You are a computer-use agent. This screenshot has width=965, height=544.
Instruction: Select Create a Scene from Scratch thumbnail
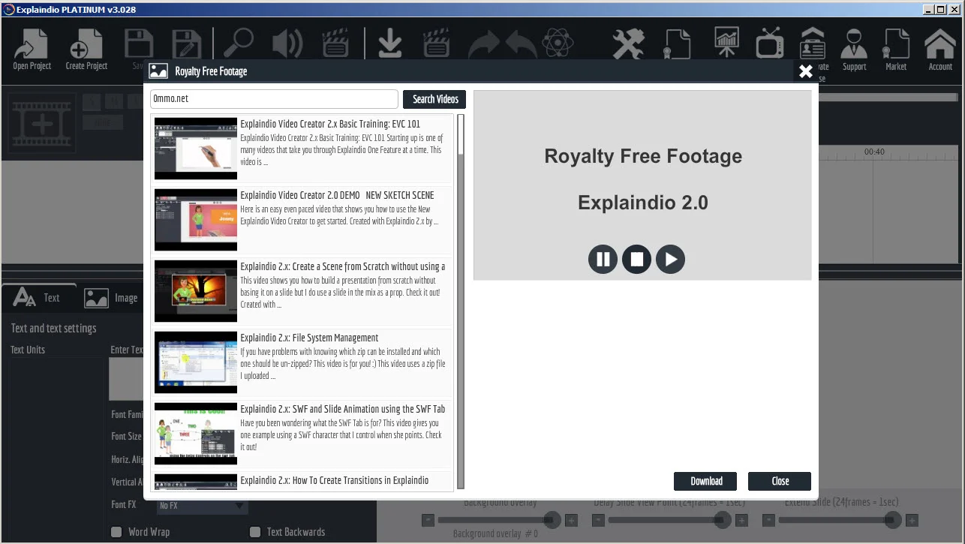click(x=196, y=291)
